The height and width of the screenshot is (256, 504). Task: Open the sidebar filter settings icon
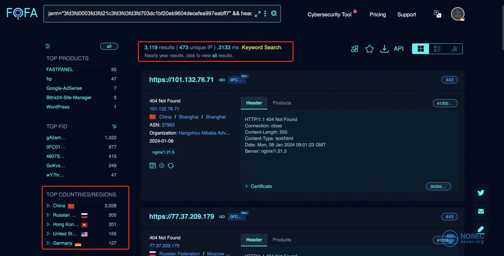coord(48,46)
